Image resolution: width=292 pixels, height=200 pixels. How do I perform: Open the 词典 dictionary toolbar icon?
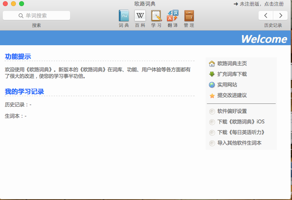tap(124, 16)
